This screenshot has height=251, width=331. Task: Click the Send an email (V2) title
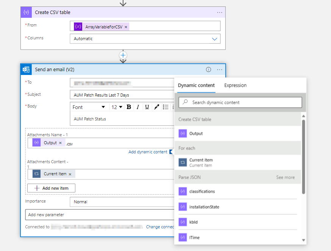point(55,69)
